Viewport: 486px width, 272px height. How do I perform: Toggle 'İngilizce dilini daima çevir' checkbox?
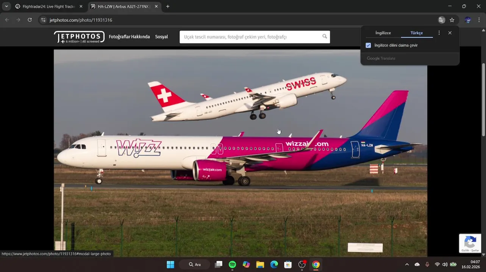click(368, 45)
